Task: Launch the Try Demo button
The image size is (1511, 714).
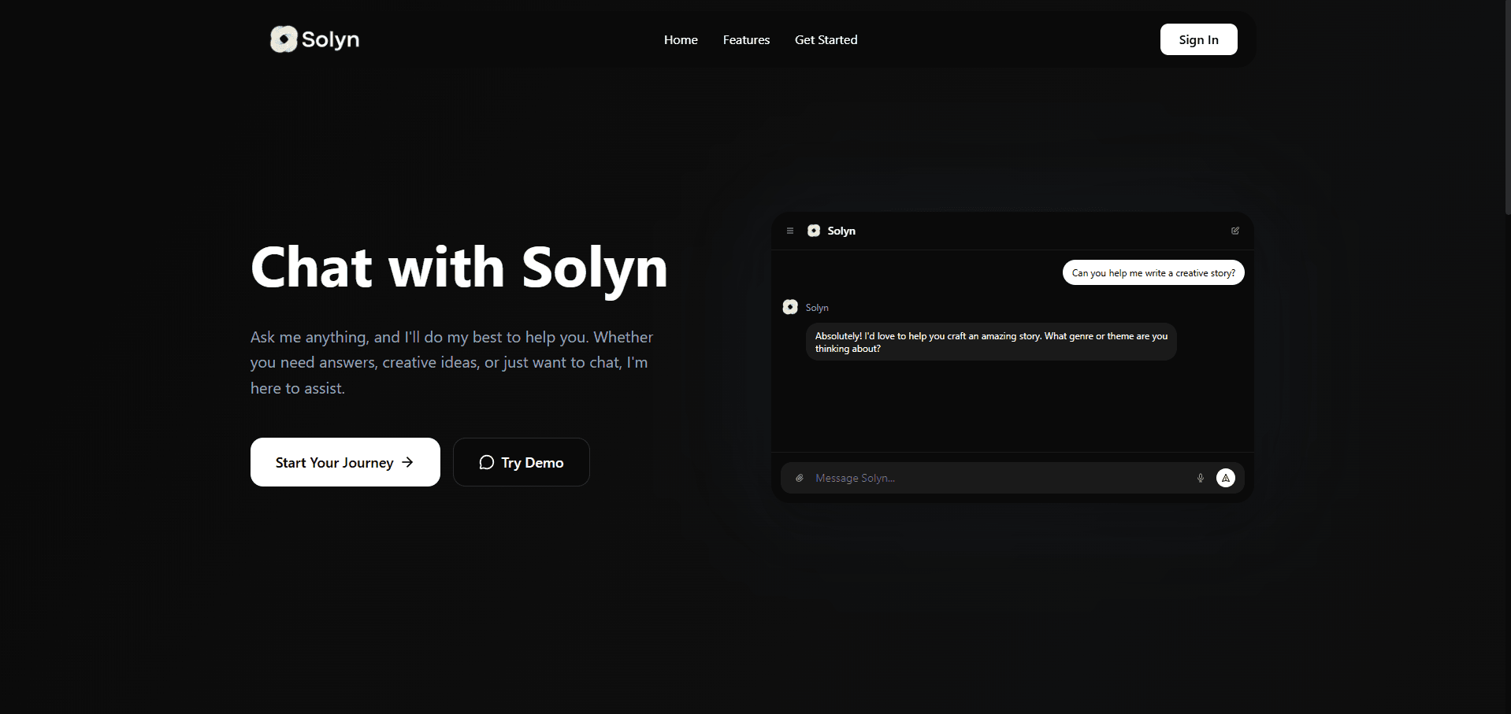Action: 521,462
